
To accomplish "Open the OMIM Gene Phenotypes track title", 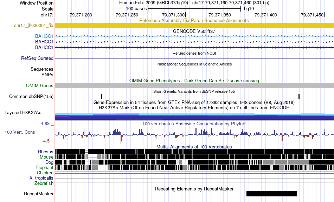I will [x=194, y=81].
